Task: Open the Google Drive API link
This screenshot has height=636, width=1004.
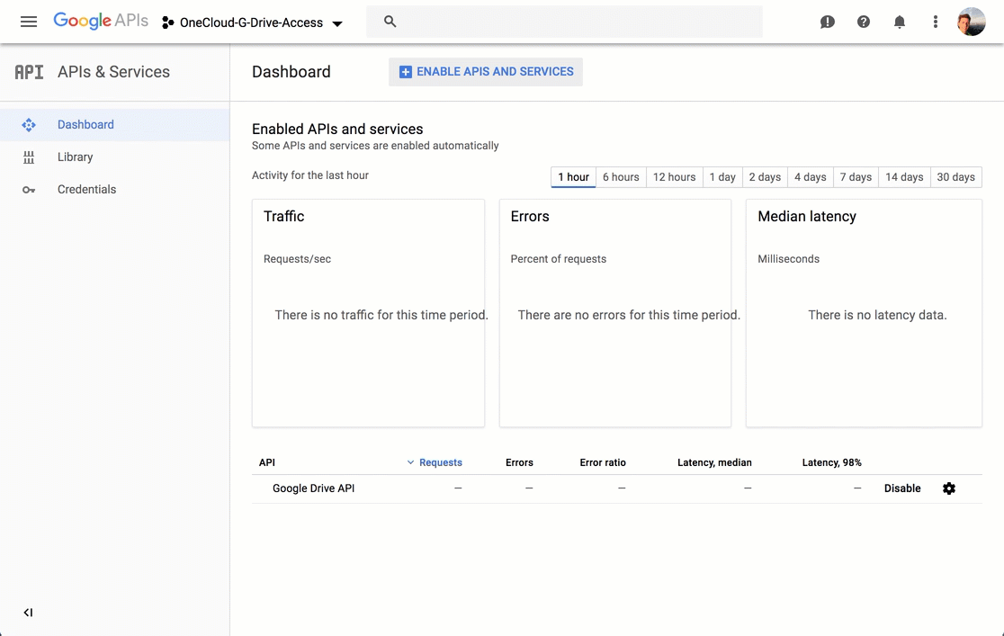Action: [313, 488]
